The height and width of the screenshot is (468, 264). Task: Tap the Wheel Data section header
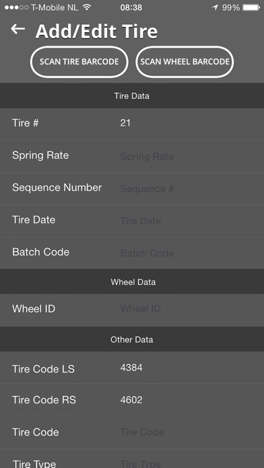click(132, 282)
